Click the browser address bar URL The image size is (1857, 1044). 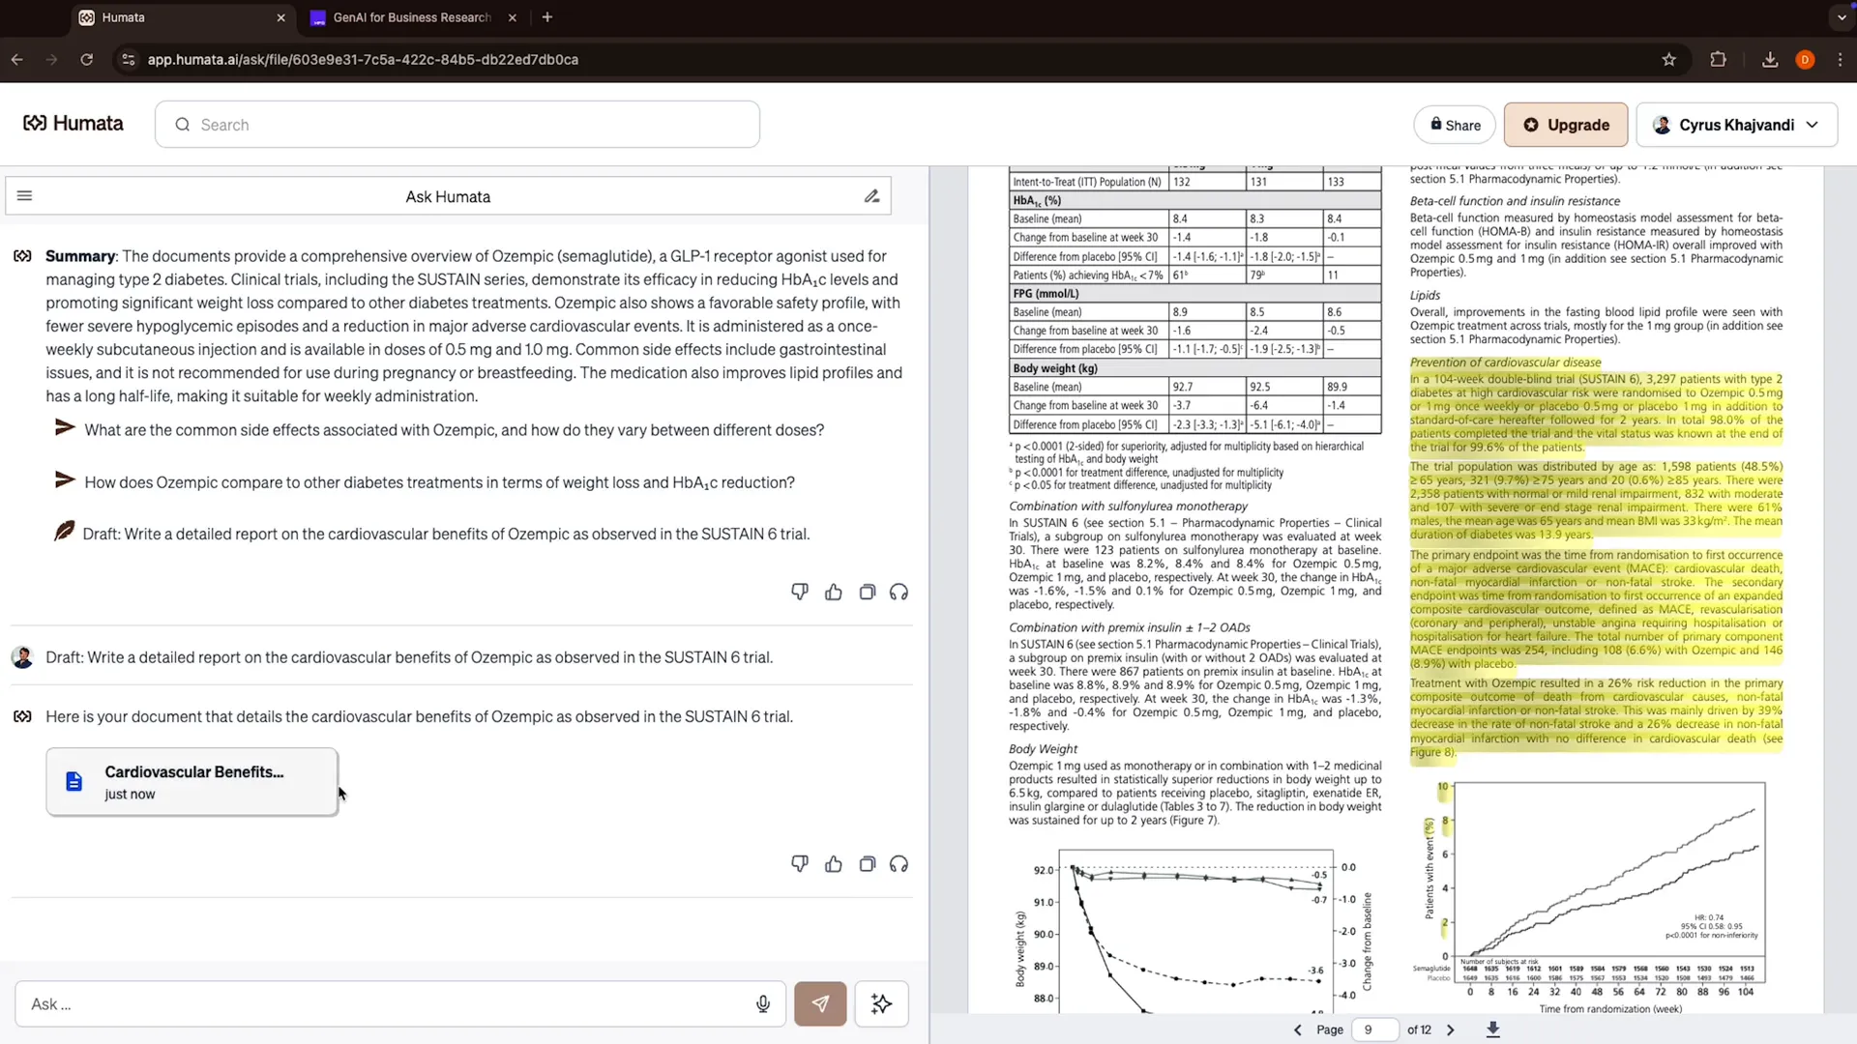[x=363, y=59]
